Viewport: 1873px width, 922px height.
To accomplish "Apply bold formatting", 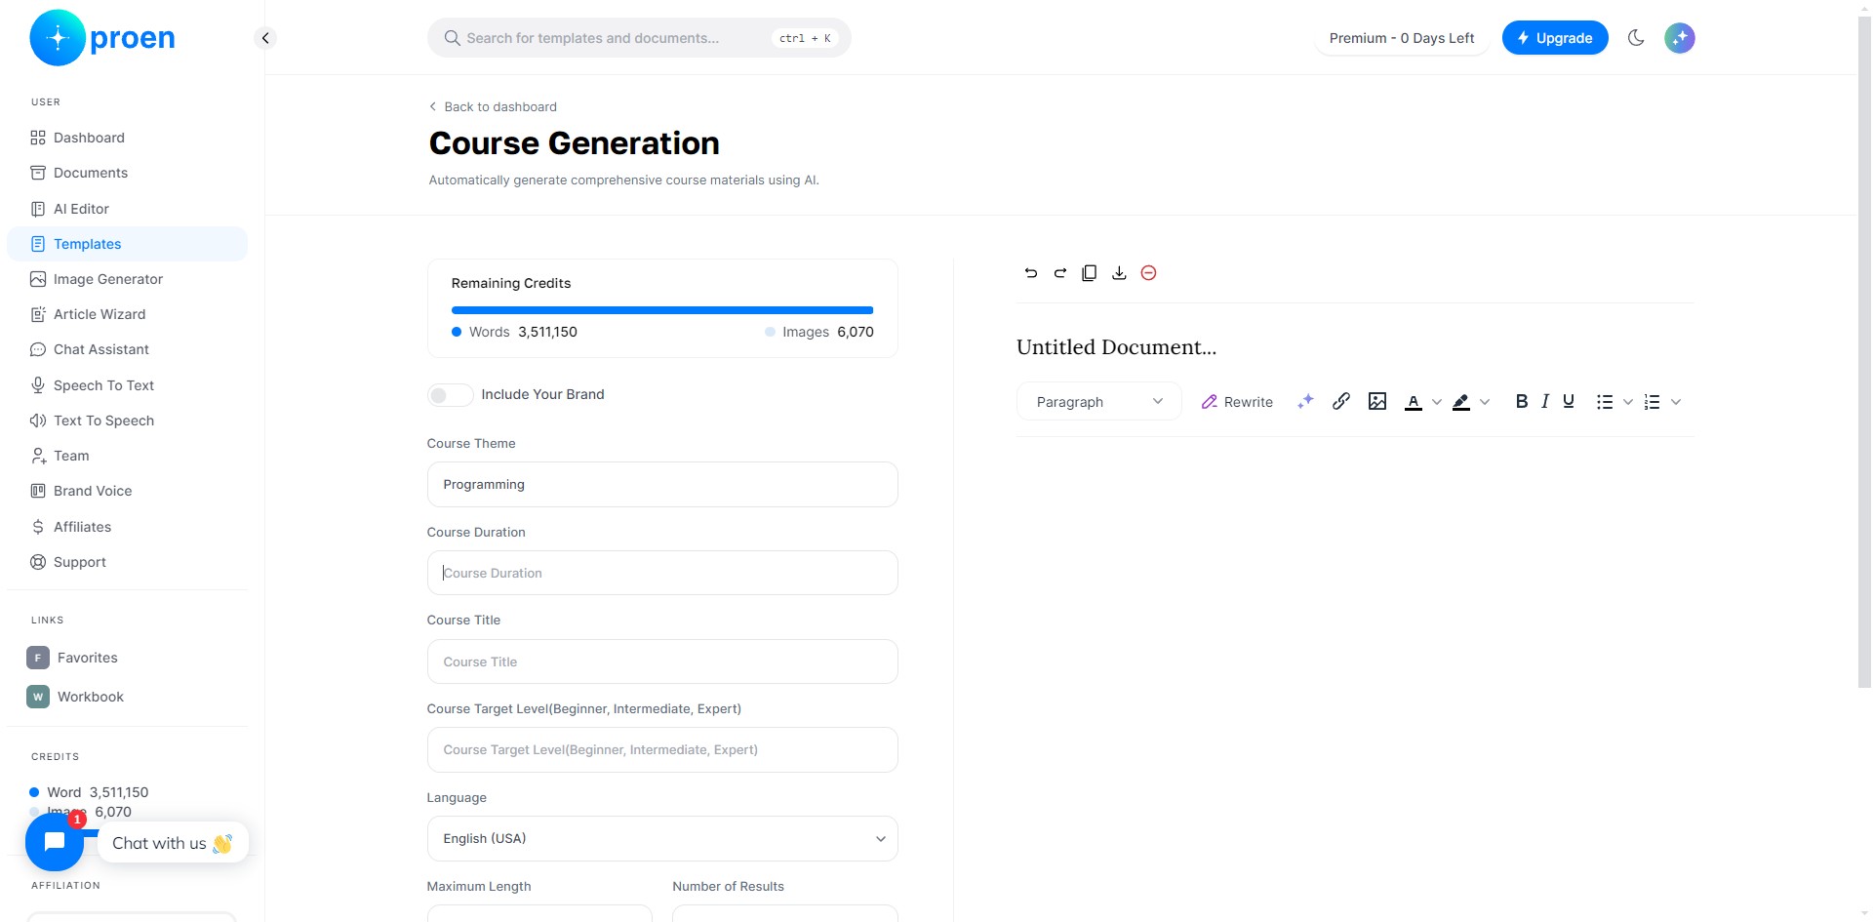I will point(1521,401).
